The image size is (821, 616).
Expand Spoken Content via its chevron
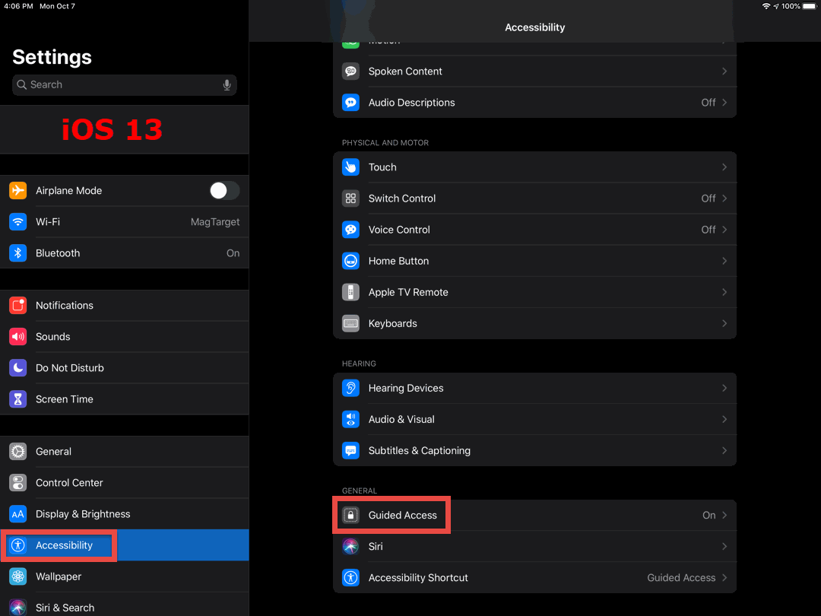point(724,71)
